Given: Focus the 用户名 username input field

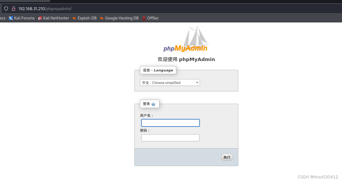Looking at the screenshot, I should point(170,123).
